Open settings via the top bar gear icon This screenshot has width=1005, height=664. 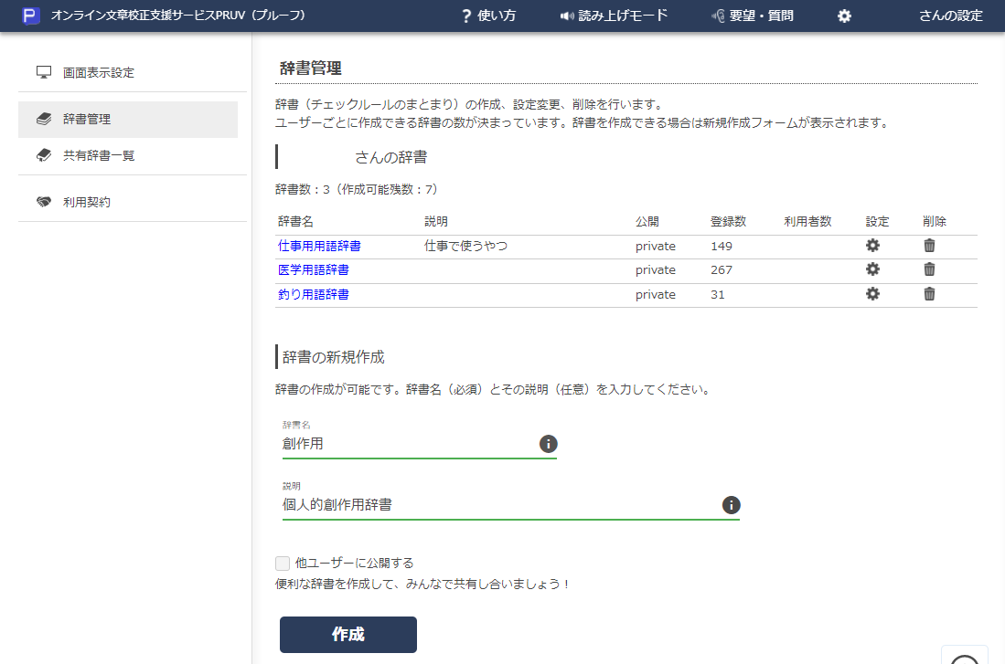click(x=843, y=15)
